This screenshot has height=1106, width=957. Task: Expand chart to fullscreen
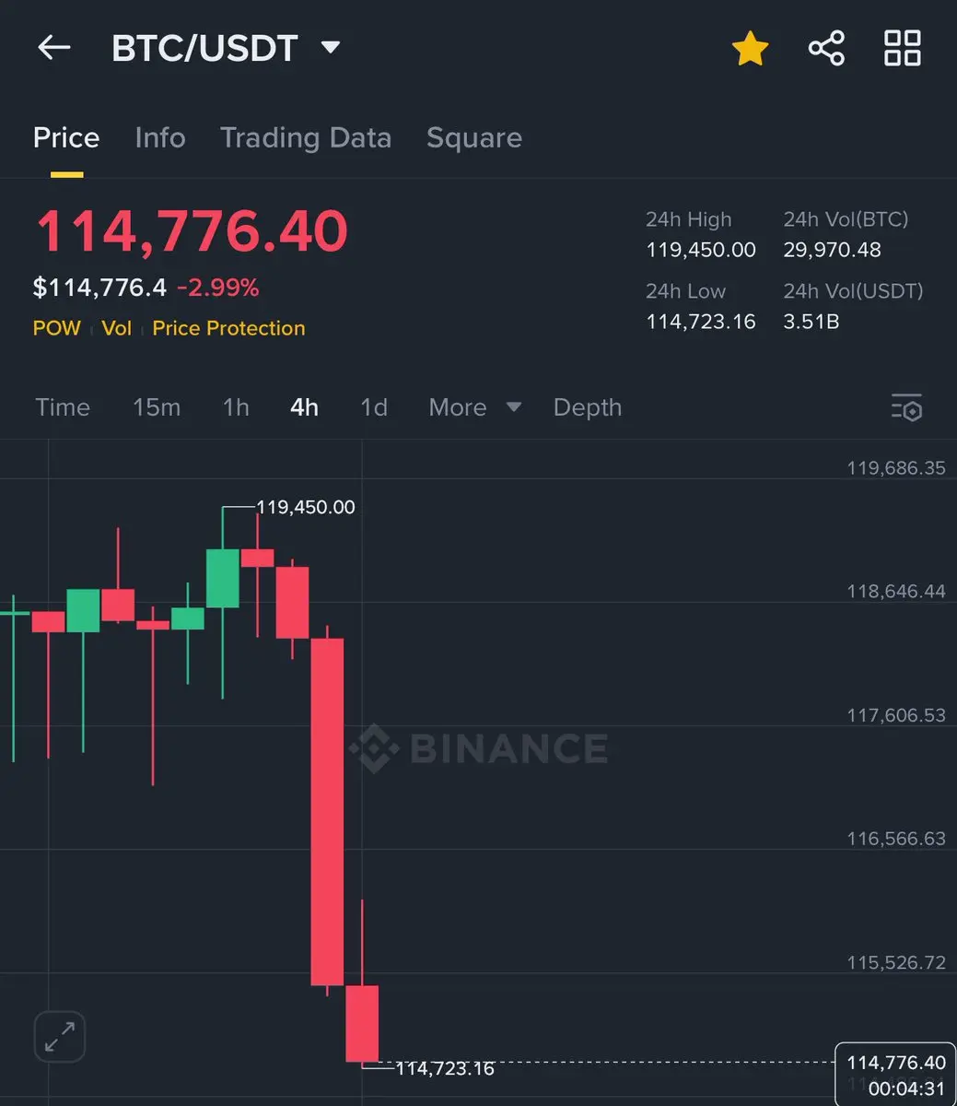[x=60, y=1036]
